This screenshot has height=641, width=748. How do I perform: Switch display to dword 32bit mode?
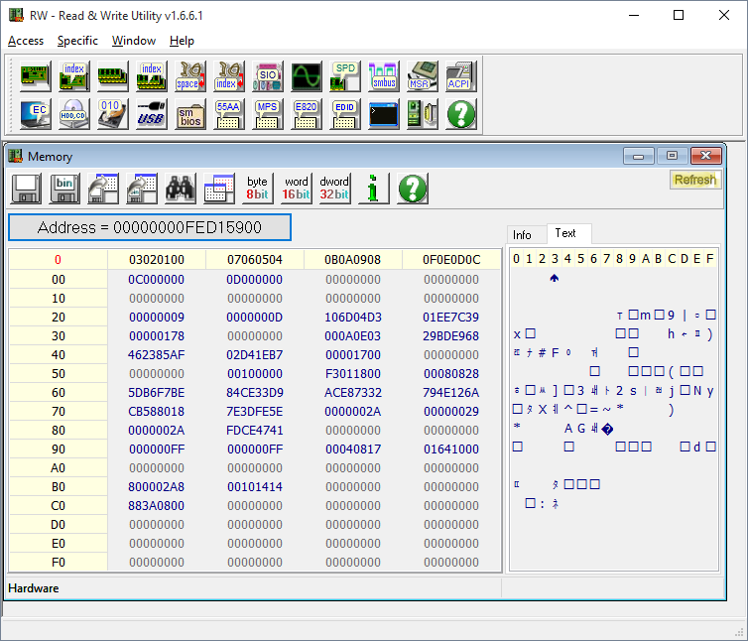click(334, 189)
